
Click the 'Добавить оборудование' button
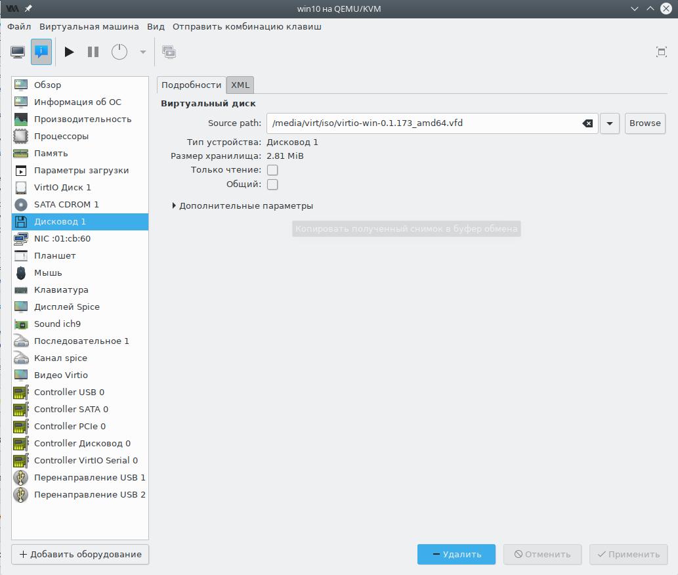pyautogui.click(x=80, y=554)
